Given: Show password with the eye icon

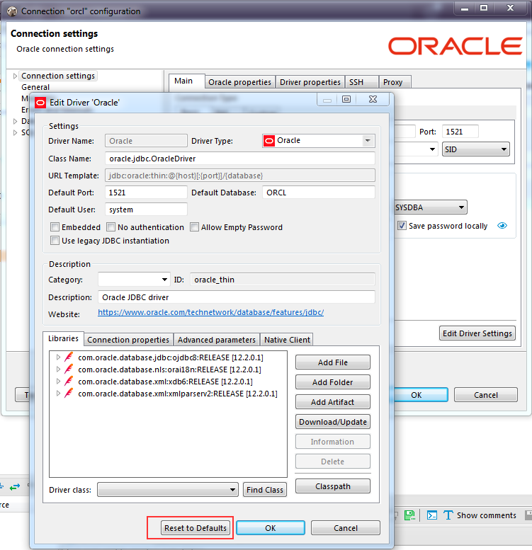Looking at the screenshot, I should tap(502, 226).
